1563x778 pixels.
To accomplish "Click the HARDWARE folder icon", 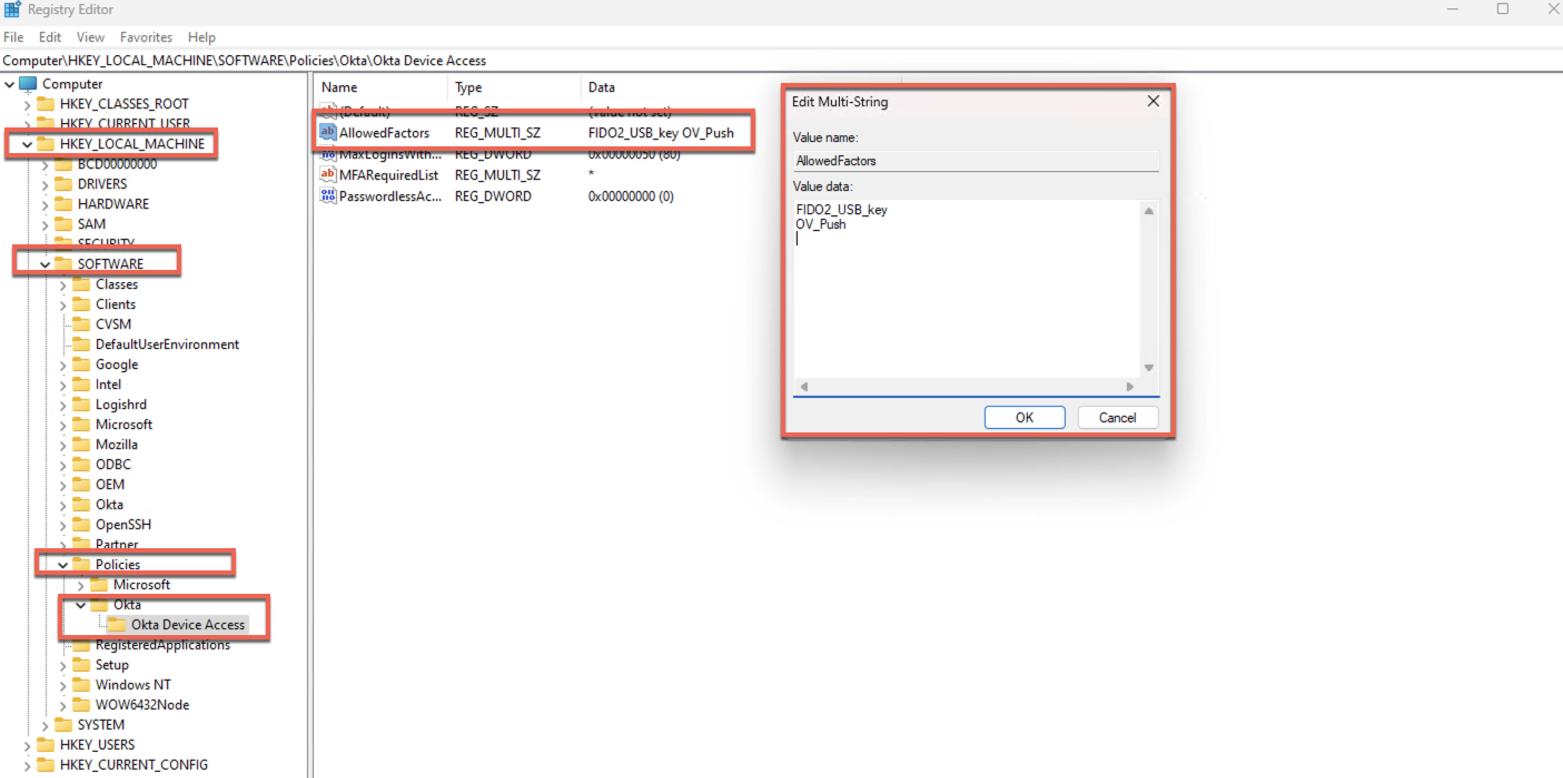I will [x=63, y=204].
